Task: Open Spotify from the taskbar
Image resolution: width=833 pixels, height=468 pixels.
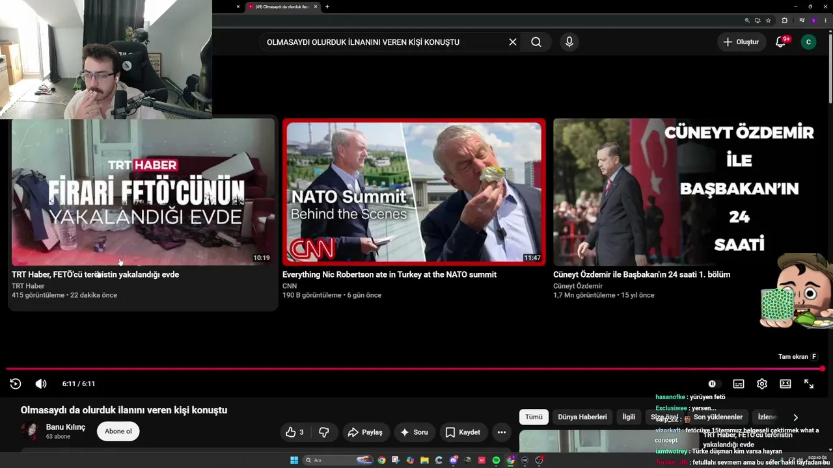Action: (496, 460)
